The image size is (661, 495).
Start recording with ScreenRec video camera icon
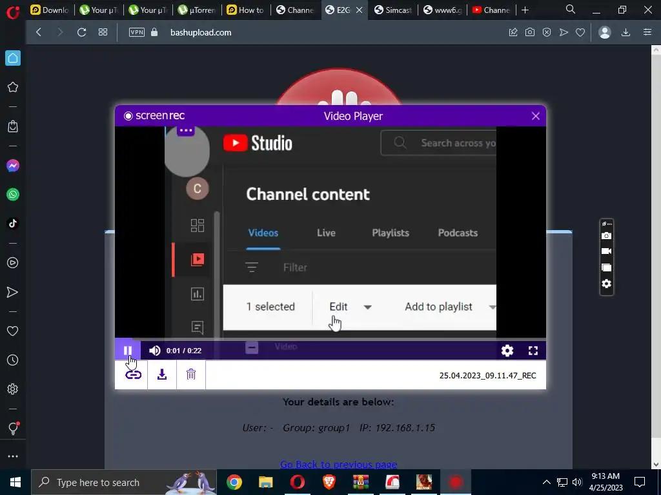[606, 251]
